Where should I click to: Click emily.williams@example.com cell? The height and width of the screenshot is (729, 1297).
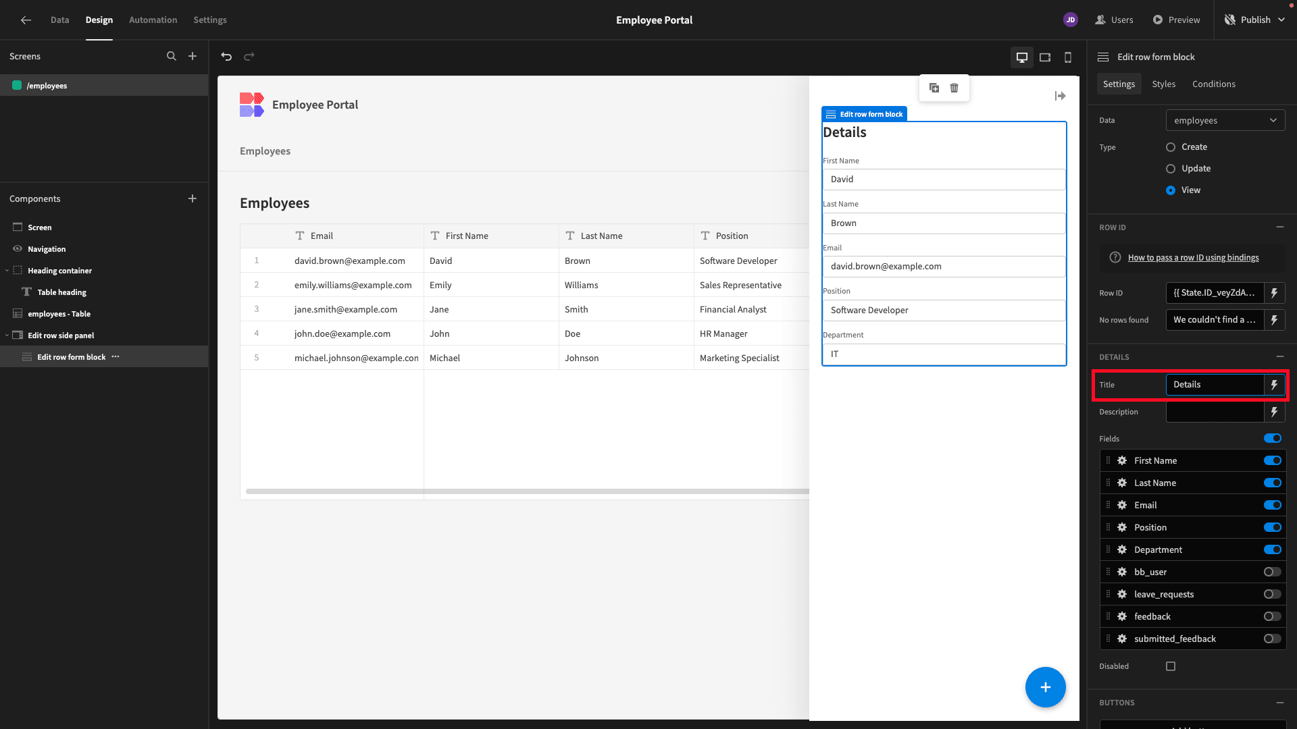353,286
